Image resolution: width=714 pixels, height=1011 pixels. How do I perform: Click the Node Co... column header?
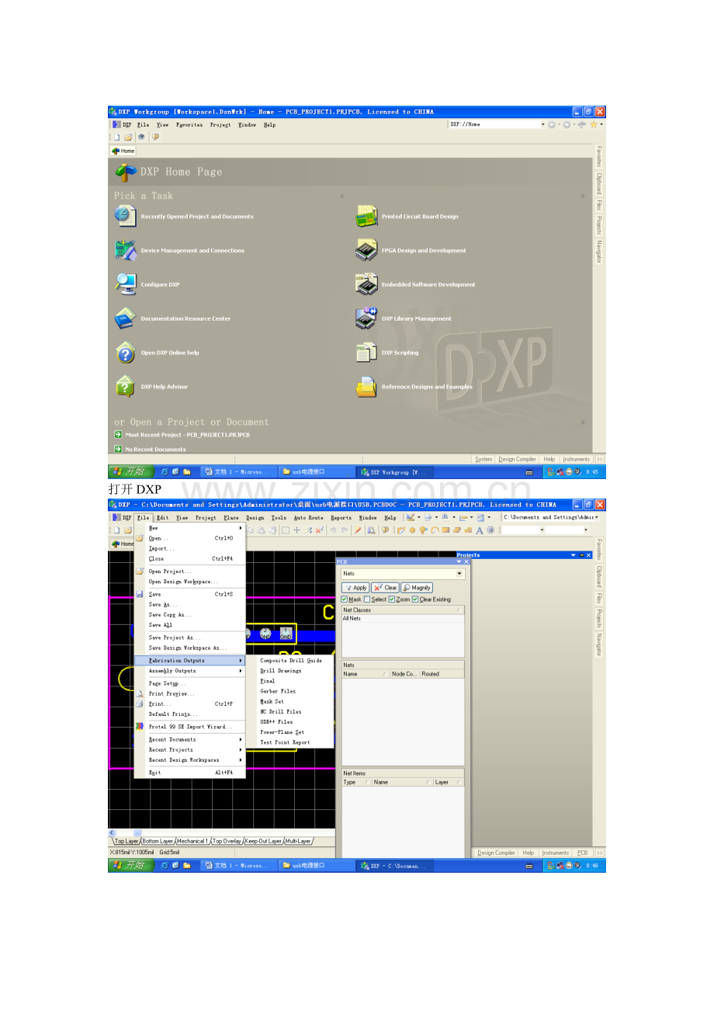click(x=404, y=674)
